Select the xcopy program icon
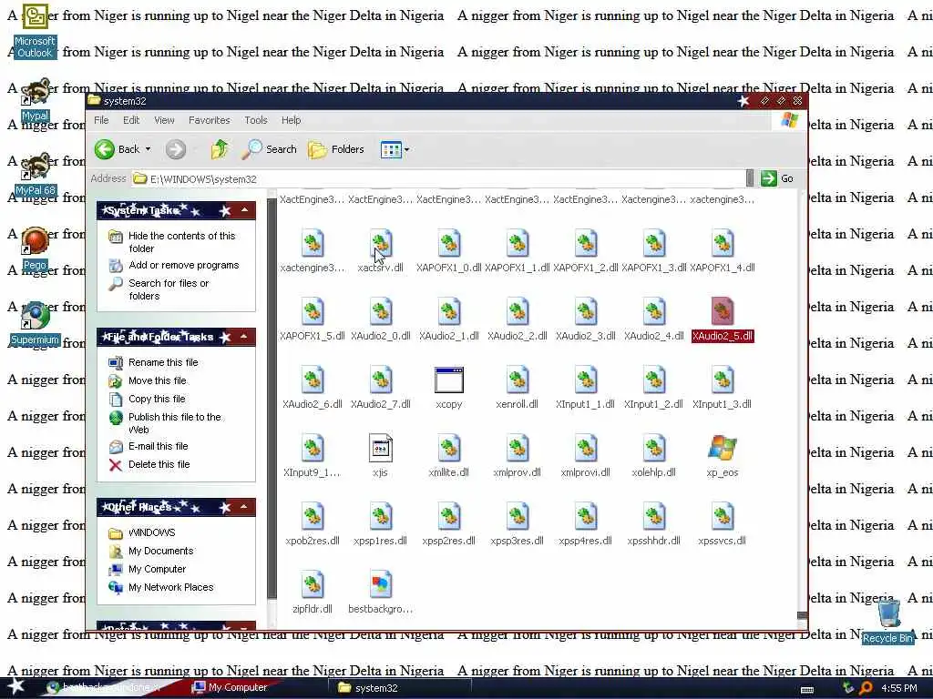This screenshot has height=699, width=933. point(448,380)
